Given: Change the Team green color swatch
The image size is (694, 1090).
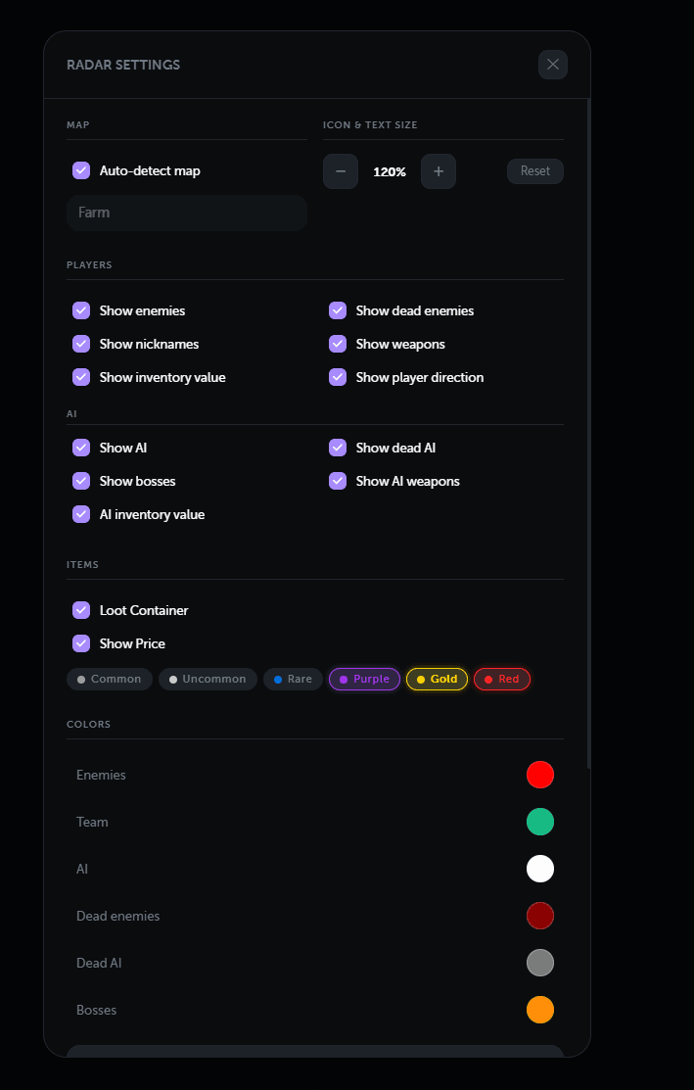Looking at the screenshot, I should 540,822.
